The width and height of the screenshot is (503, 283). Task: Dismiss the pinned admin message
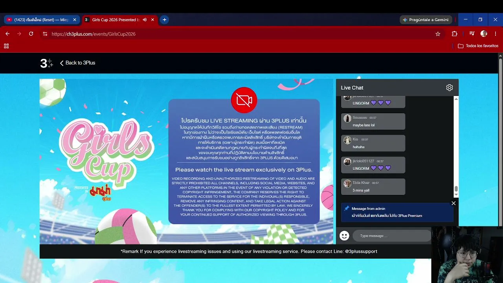[453, 203]
